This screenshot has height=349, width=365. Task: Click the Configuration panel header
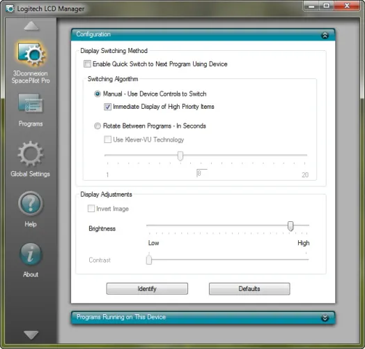point(203,35)
